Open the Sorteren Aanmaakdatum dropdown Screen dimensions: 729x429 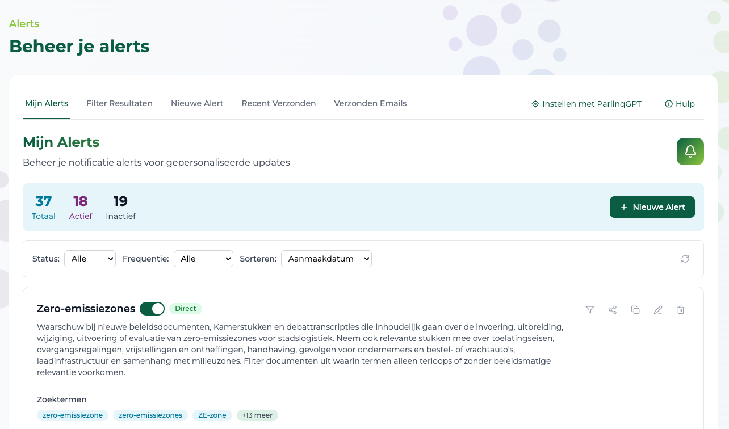coord(326,259)
